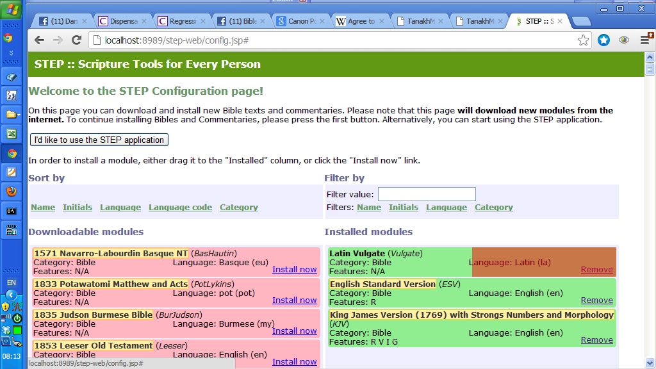The image size is (656, 369).
Task: Switch to the first TanakhM tab
Action: pos(419,21)
